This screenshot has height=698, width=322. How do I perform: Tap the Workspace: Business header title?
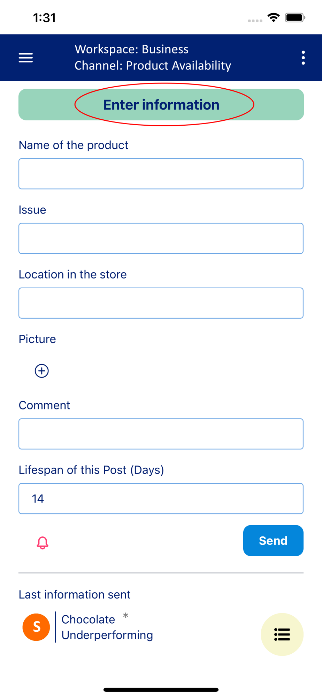(132, 49)
